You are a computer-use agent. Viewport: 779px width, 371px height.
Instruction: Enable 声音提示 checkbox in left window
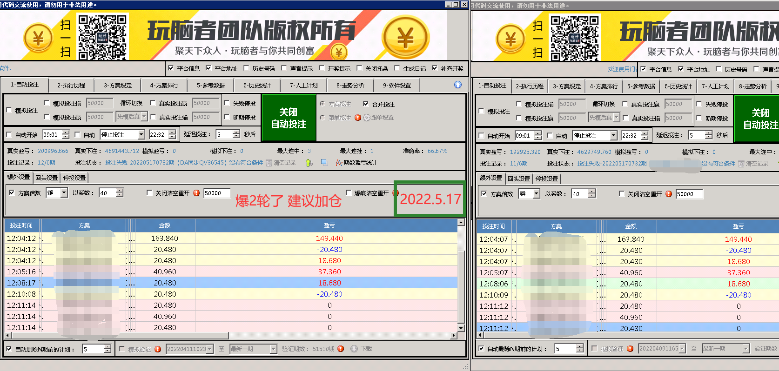tap(284, 68)
